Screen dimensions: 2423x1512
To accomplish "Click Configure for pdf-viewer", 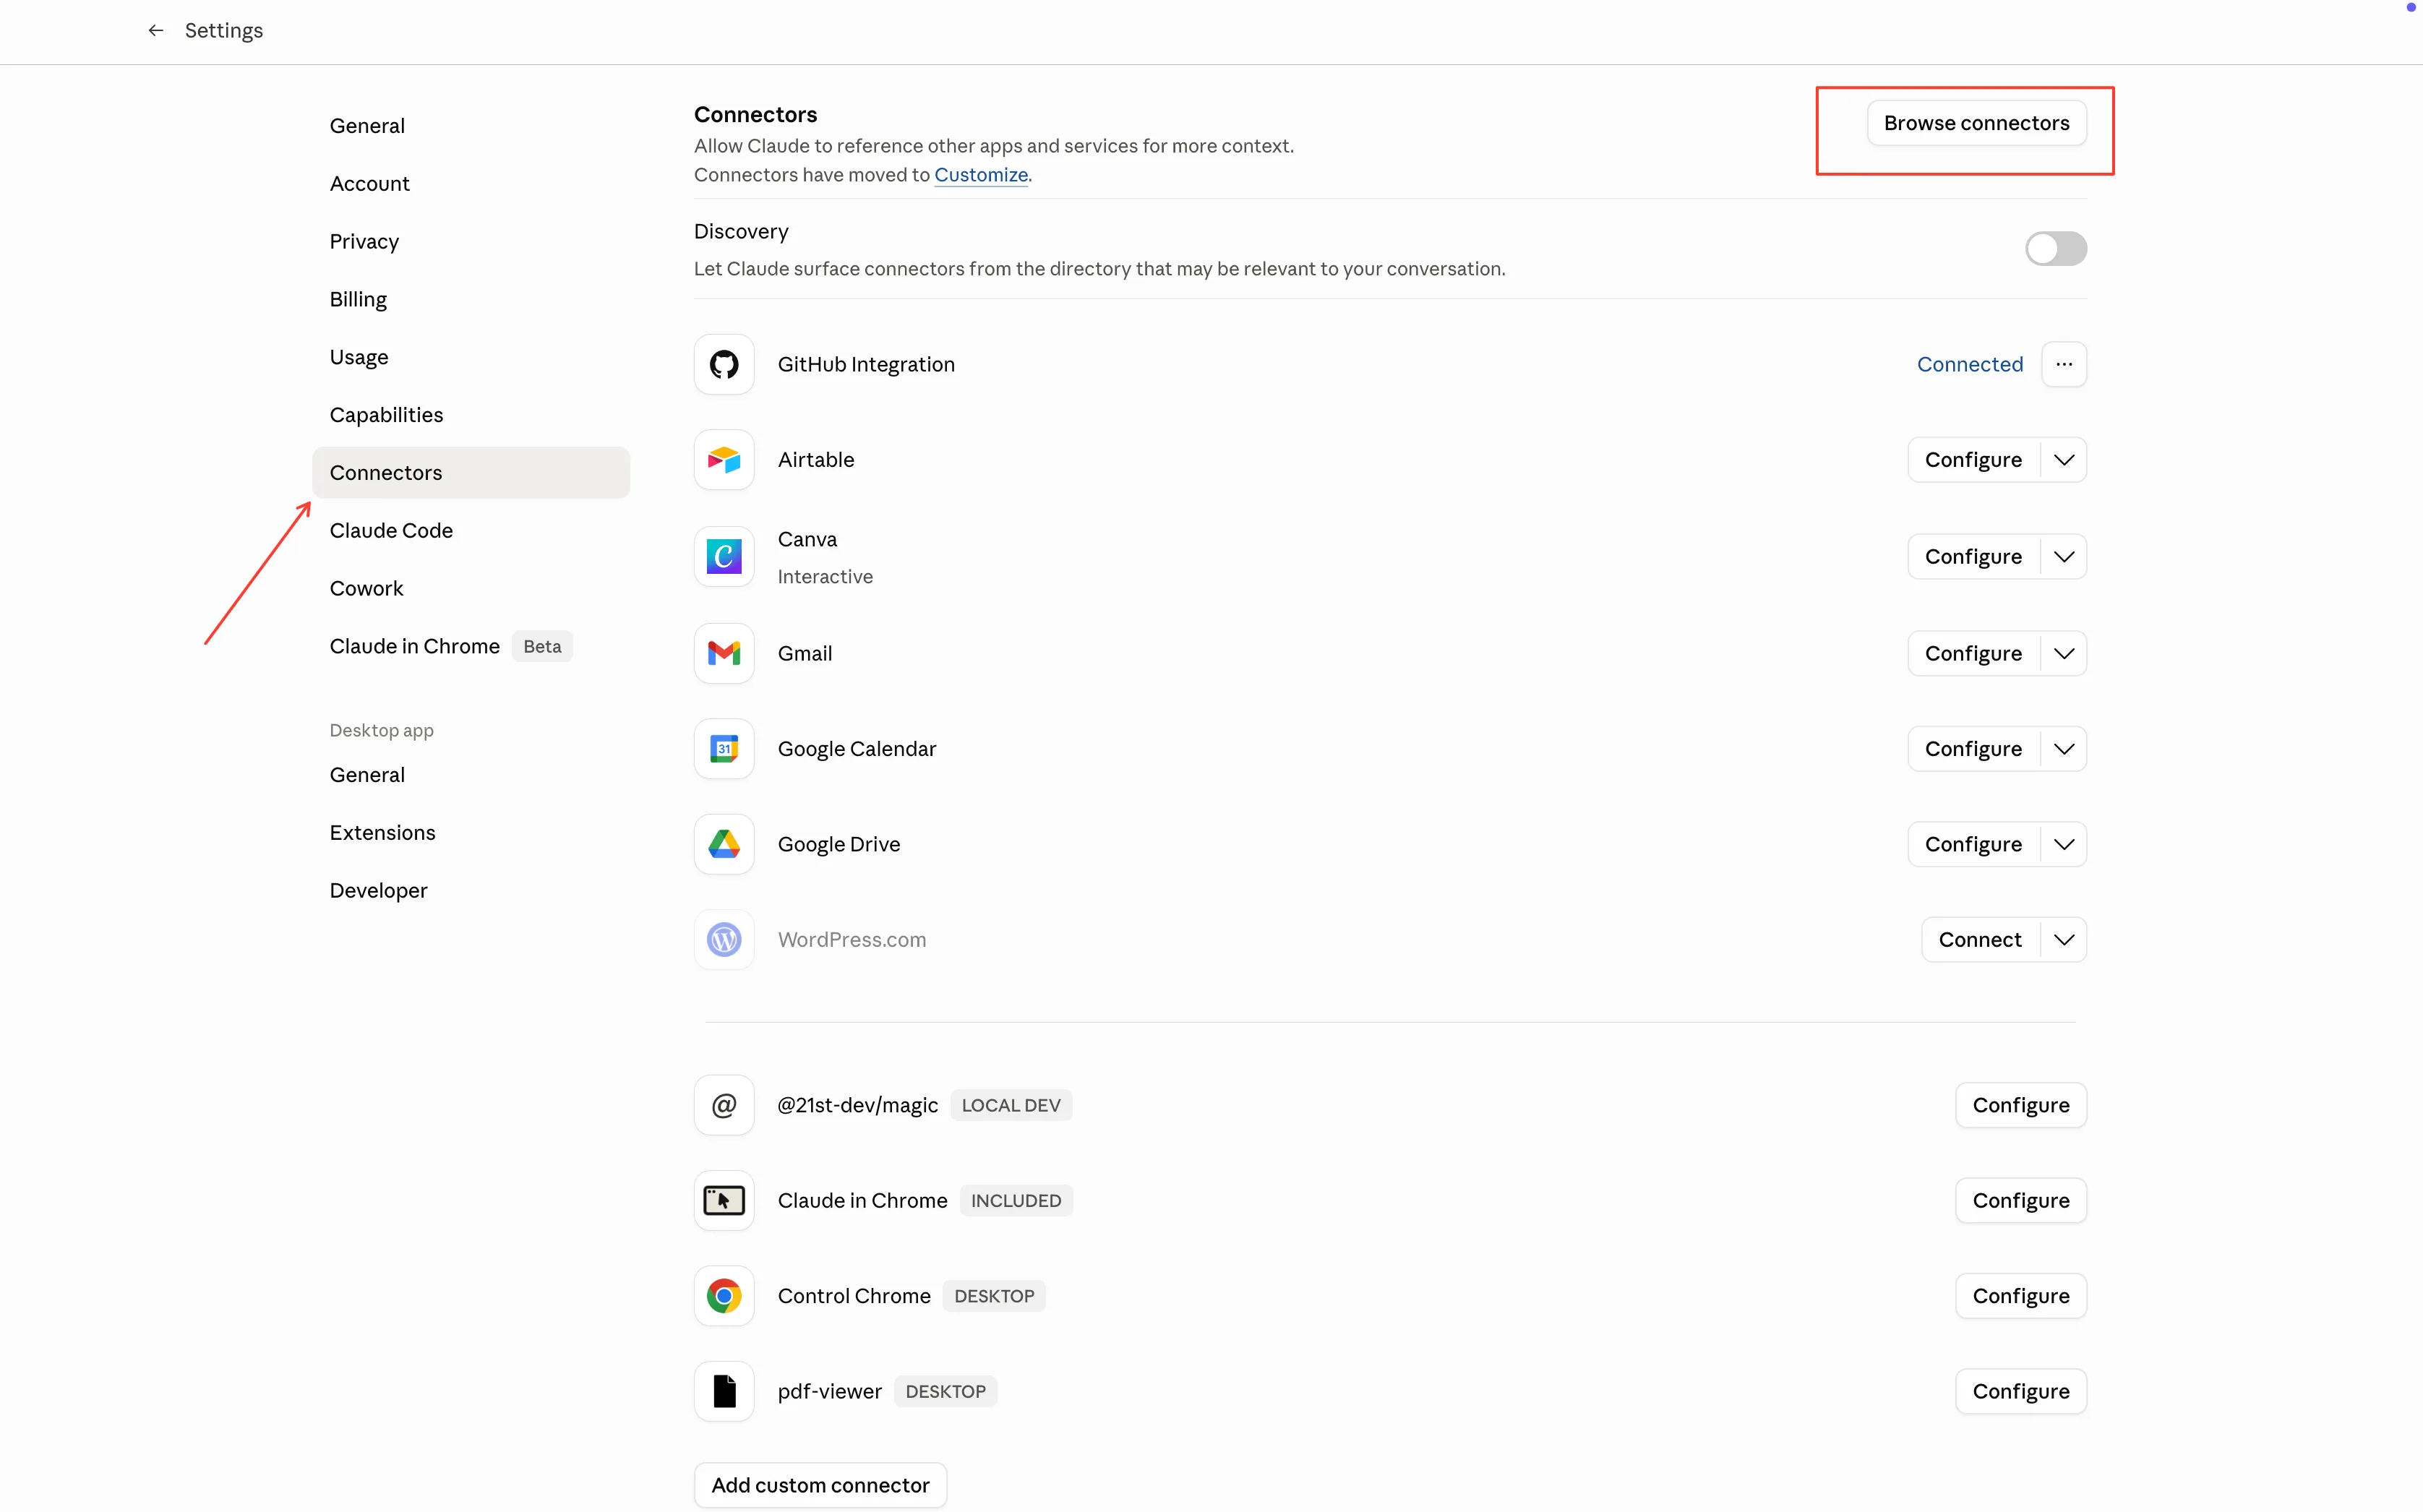I will point(2021,1391).
